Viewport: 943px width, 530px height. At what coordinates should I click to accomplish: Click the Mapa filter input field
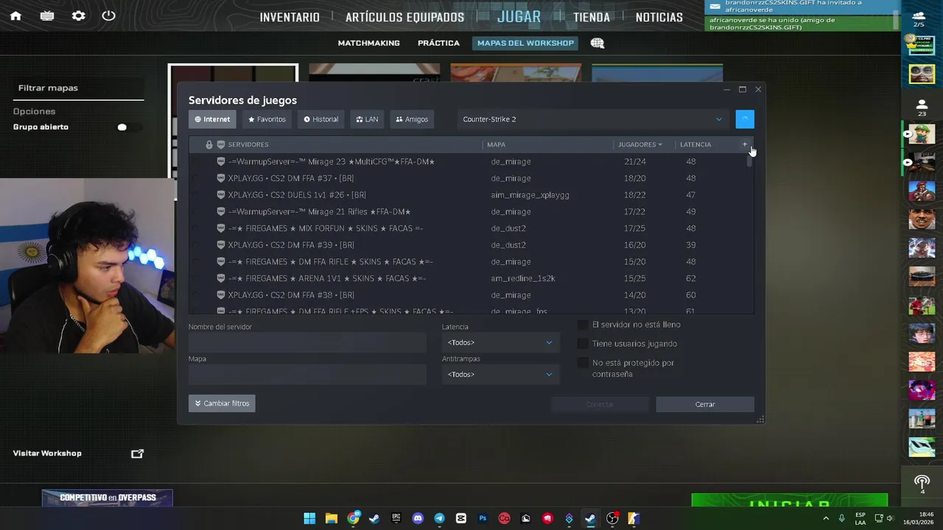pyautogui.click(x=307, y=375)
